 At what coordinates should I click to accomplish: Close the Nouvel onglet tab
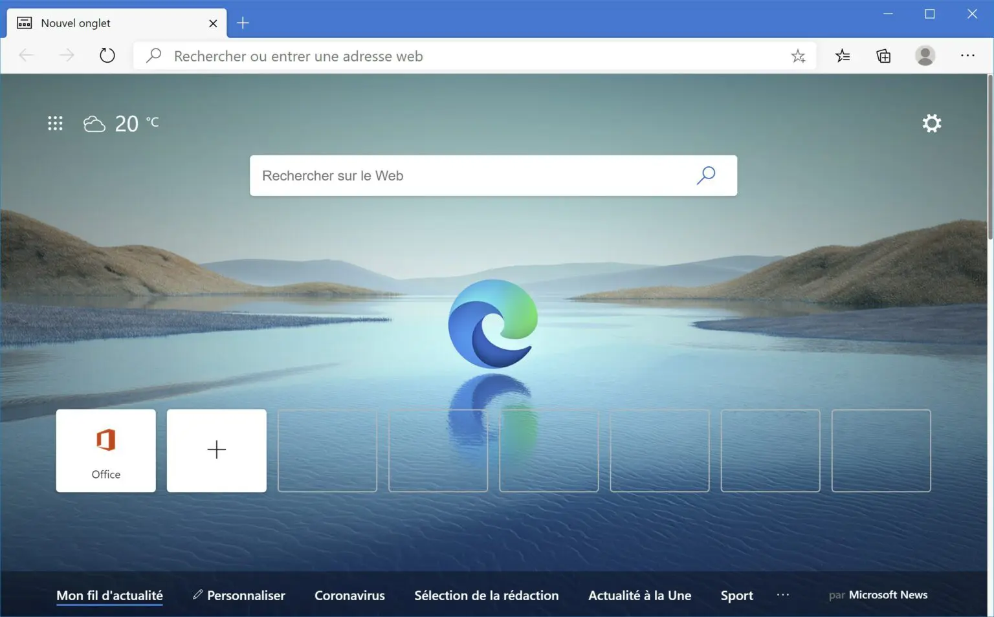click(213, 23)
